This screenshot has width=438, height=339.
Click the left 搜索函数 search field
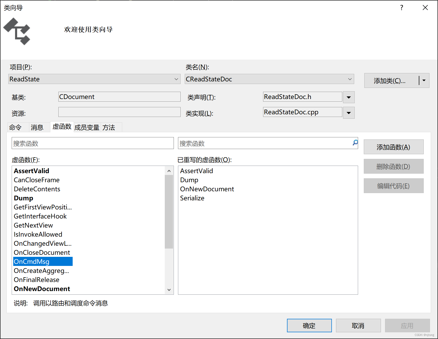pyautogui.click(x=93, y=143)
